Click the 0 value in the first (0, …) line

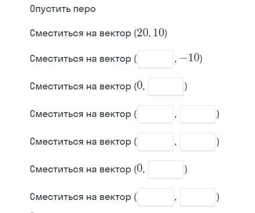[x=139, y=86]
